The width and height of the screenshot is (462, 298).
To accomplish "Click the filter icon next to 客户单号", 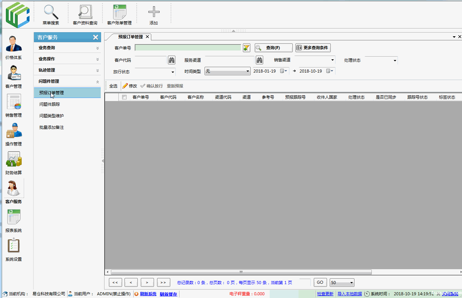I will pyautogui.click(x=247, y=48).
